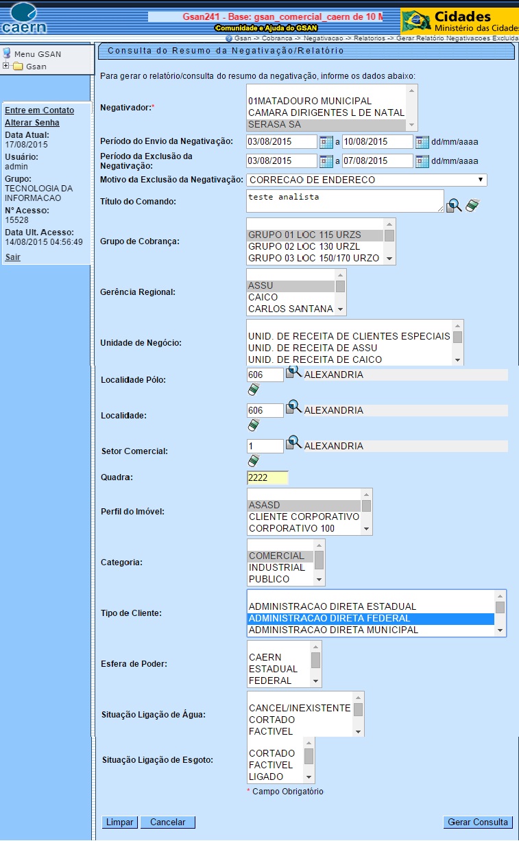The width and height of the screenshot is (519, 841).
Task: Click search icon beside Título do Comando
Action: [x=453, y=205]
